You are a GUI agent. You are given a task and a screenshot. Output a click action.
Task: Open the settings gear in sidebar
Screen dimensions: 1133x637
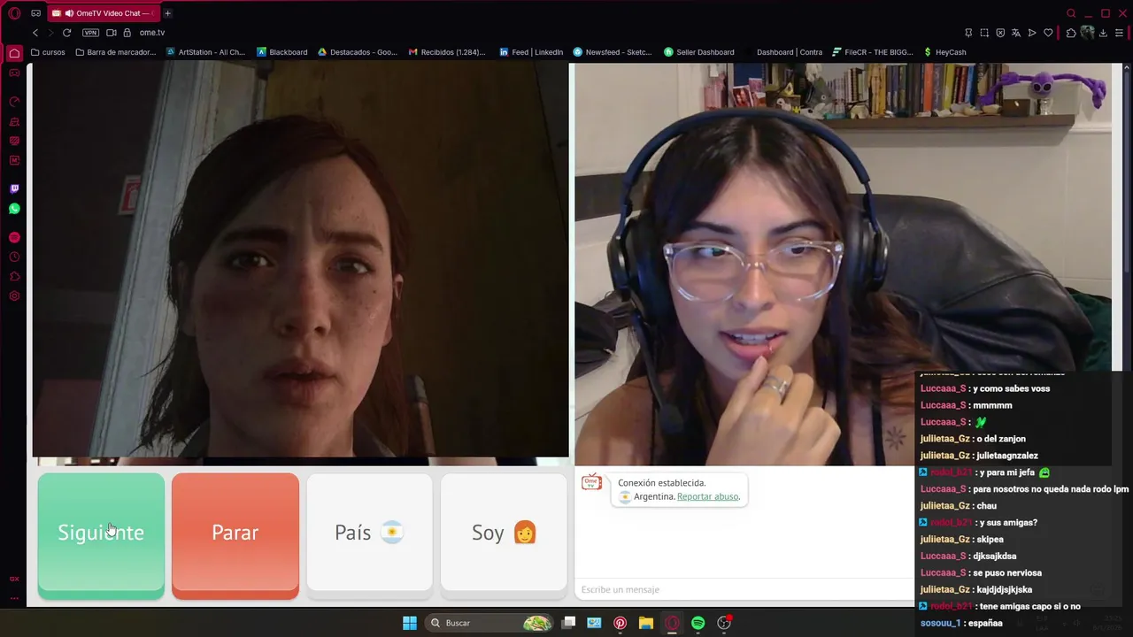click(x=14, y=295)
